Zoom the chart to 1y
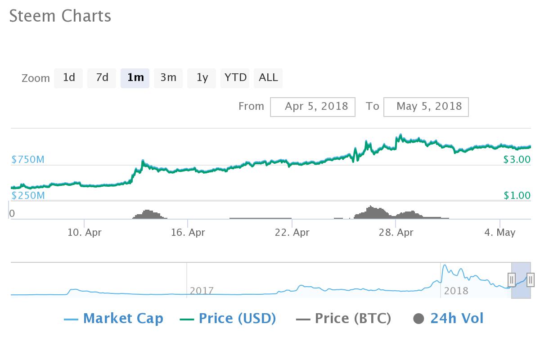The image size is (540, 360). (x=201, y=78)
